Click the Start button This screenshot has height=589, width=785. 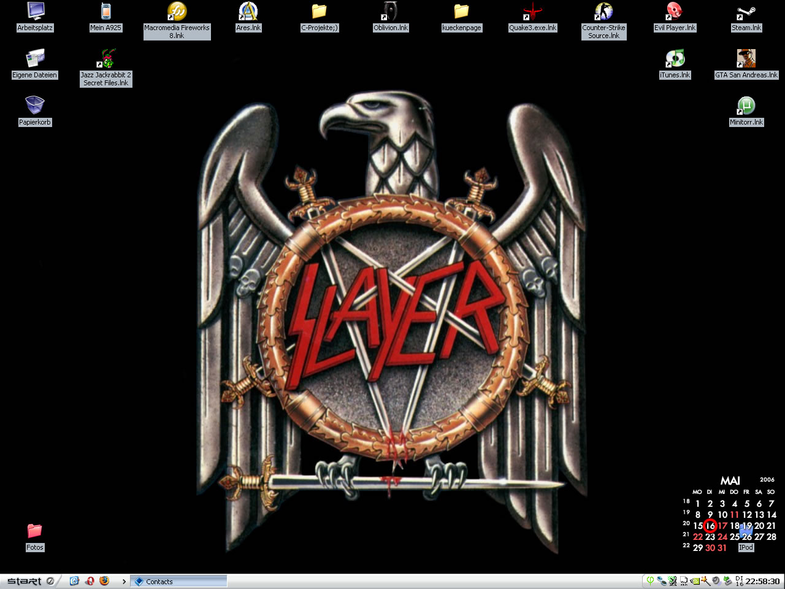click(x=25, y=581)
